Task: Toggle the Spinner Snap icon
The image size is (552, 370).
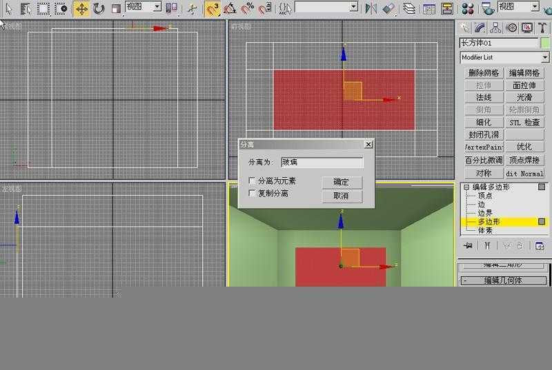Action: (265, 8)
